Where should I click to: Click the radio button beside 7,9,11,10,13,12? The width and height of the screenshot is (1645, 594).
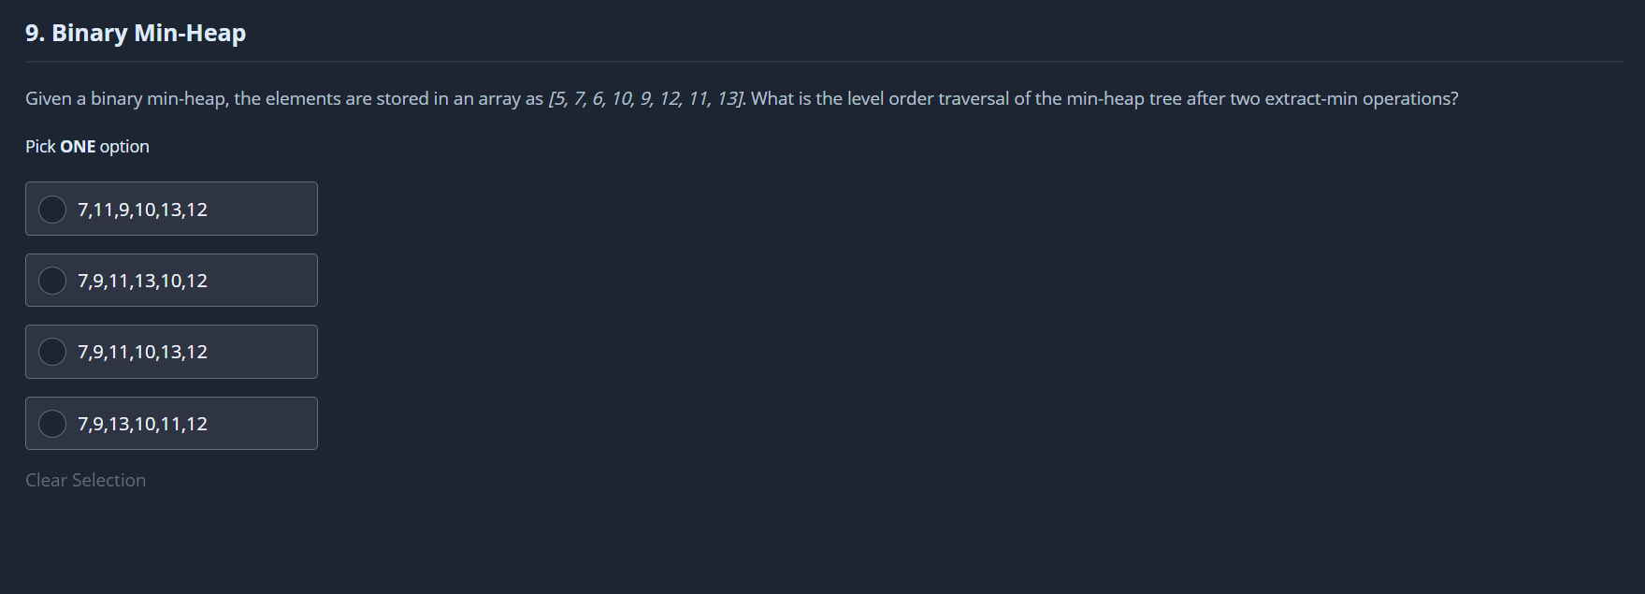pyautogui.click(x=52, y=352)
